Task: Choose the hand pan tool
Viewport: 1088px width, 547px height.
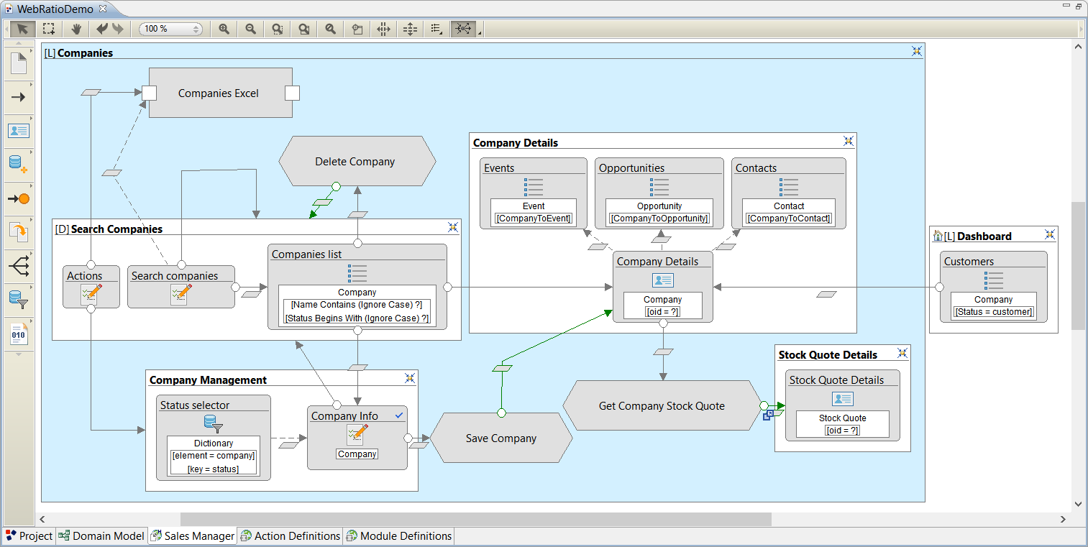Action: click(x=76, y=29)
